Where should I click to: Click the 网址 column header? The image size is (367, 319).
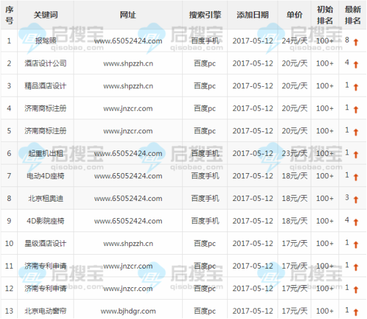[x=128, y=15]
